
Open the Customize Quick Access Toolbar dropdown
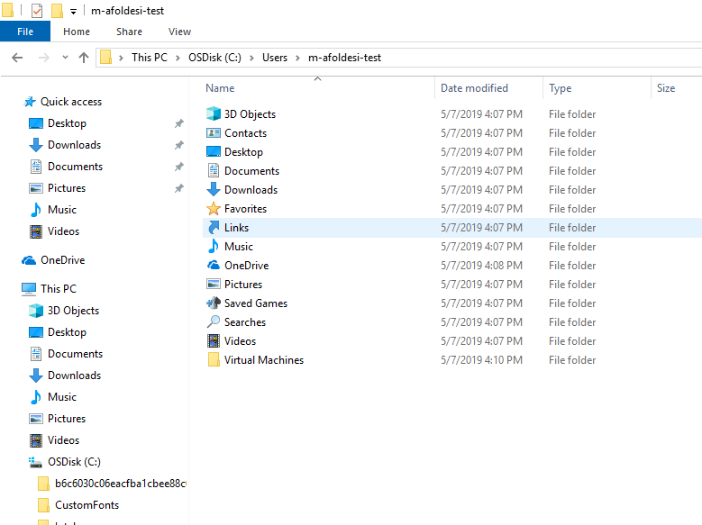[x=73, y=11]
